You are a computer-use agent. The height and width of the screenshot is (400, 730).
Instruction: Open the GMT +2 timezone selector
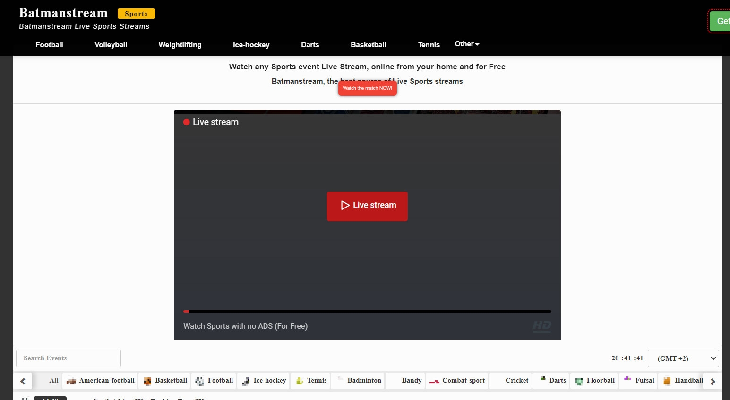click(x=683, y=358)
